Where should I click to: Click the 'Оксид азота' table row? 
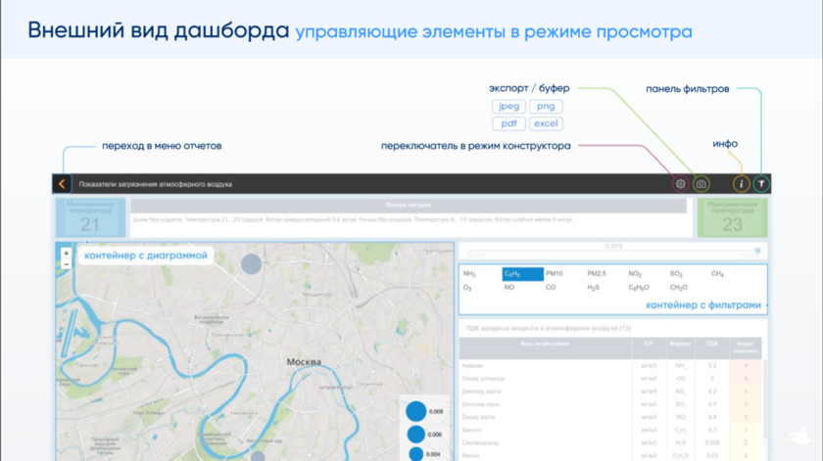click(610, 417)
